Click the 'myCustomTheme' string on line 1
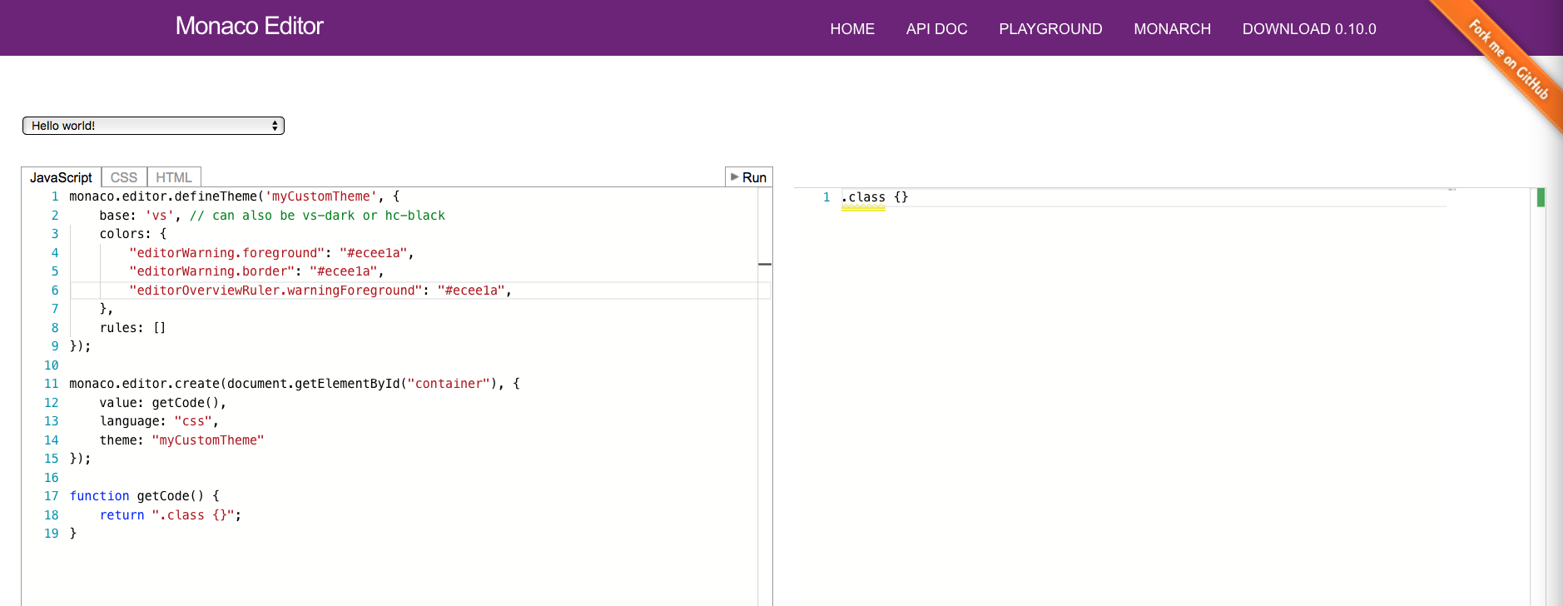Screen dimensions: 1563x606 point(321,196)
